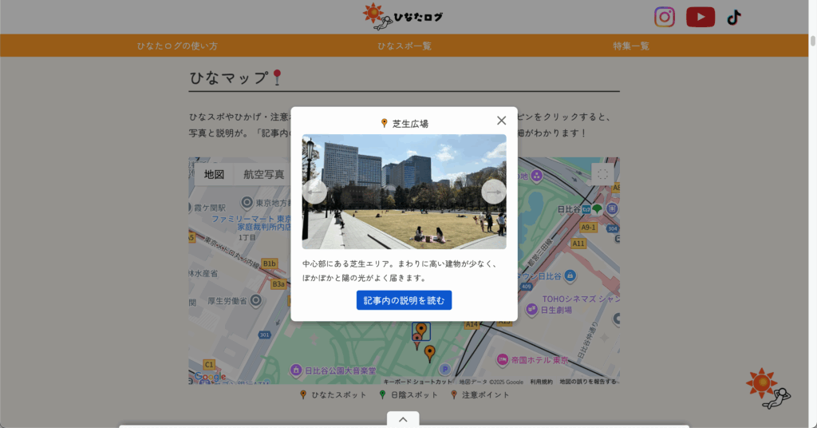This screenshot has width=817, height=428.
Task: Click the parking P marker on map
Action: 444,370
